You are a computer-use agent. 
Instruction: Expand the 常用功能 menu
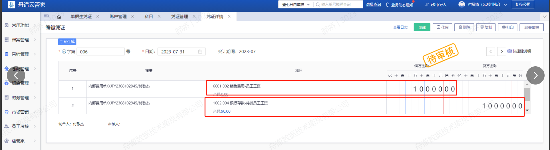(x=35, y=25)
